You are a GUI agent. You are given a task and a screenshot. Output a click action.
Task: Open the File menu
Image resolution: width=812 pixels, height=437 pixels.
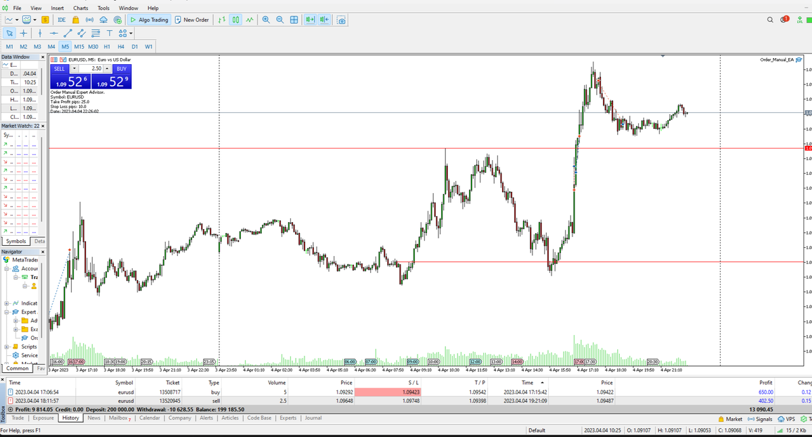point(17,7)
